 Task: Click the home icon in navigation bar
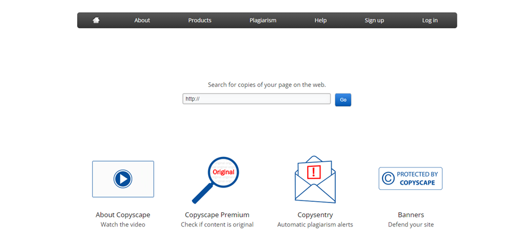96,20
